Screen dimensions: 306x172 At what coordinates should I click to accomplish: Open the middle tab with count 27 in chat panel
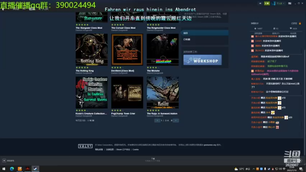point(276,33)
